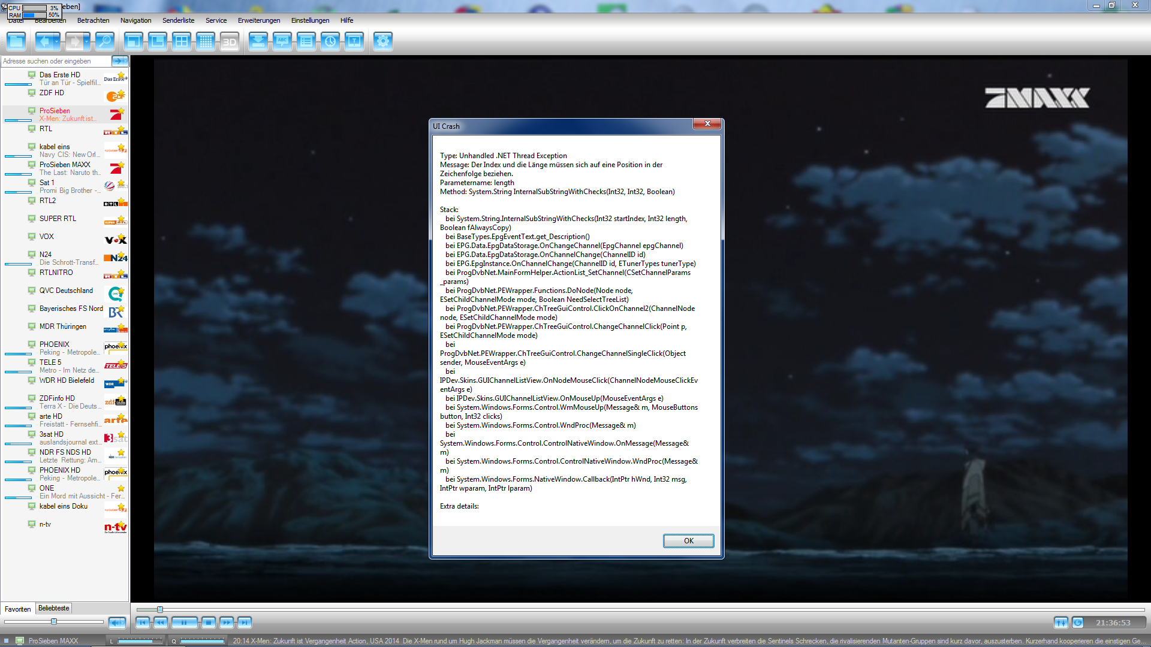Click the magnifier search toolbar icon
1151x647 pixels.
click(x=104, y=41)
